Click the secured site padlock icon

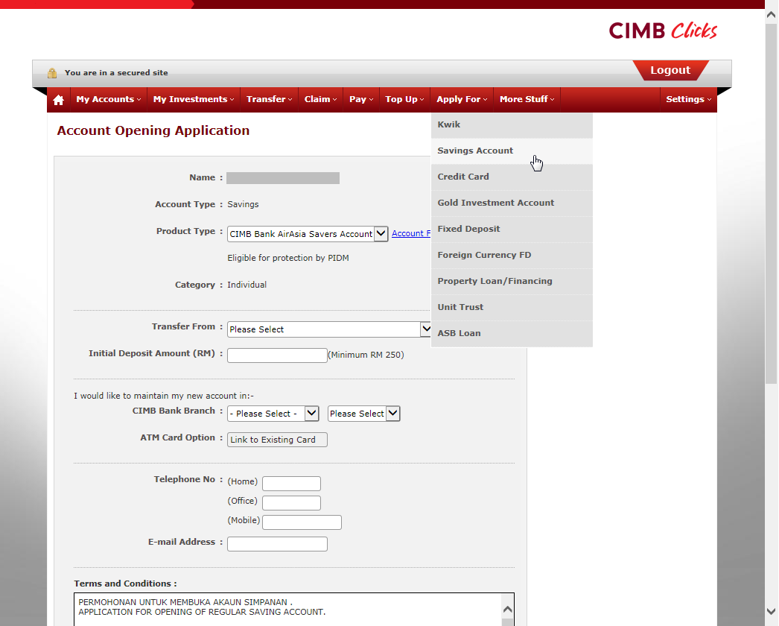coord(52,73)
